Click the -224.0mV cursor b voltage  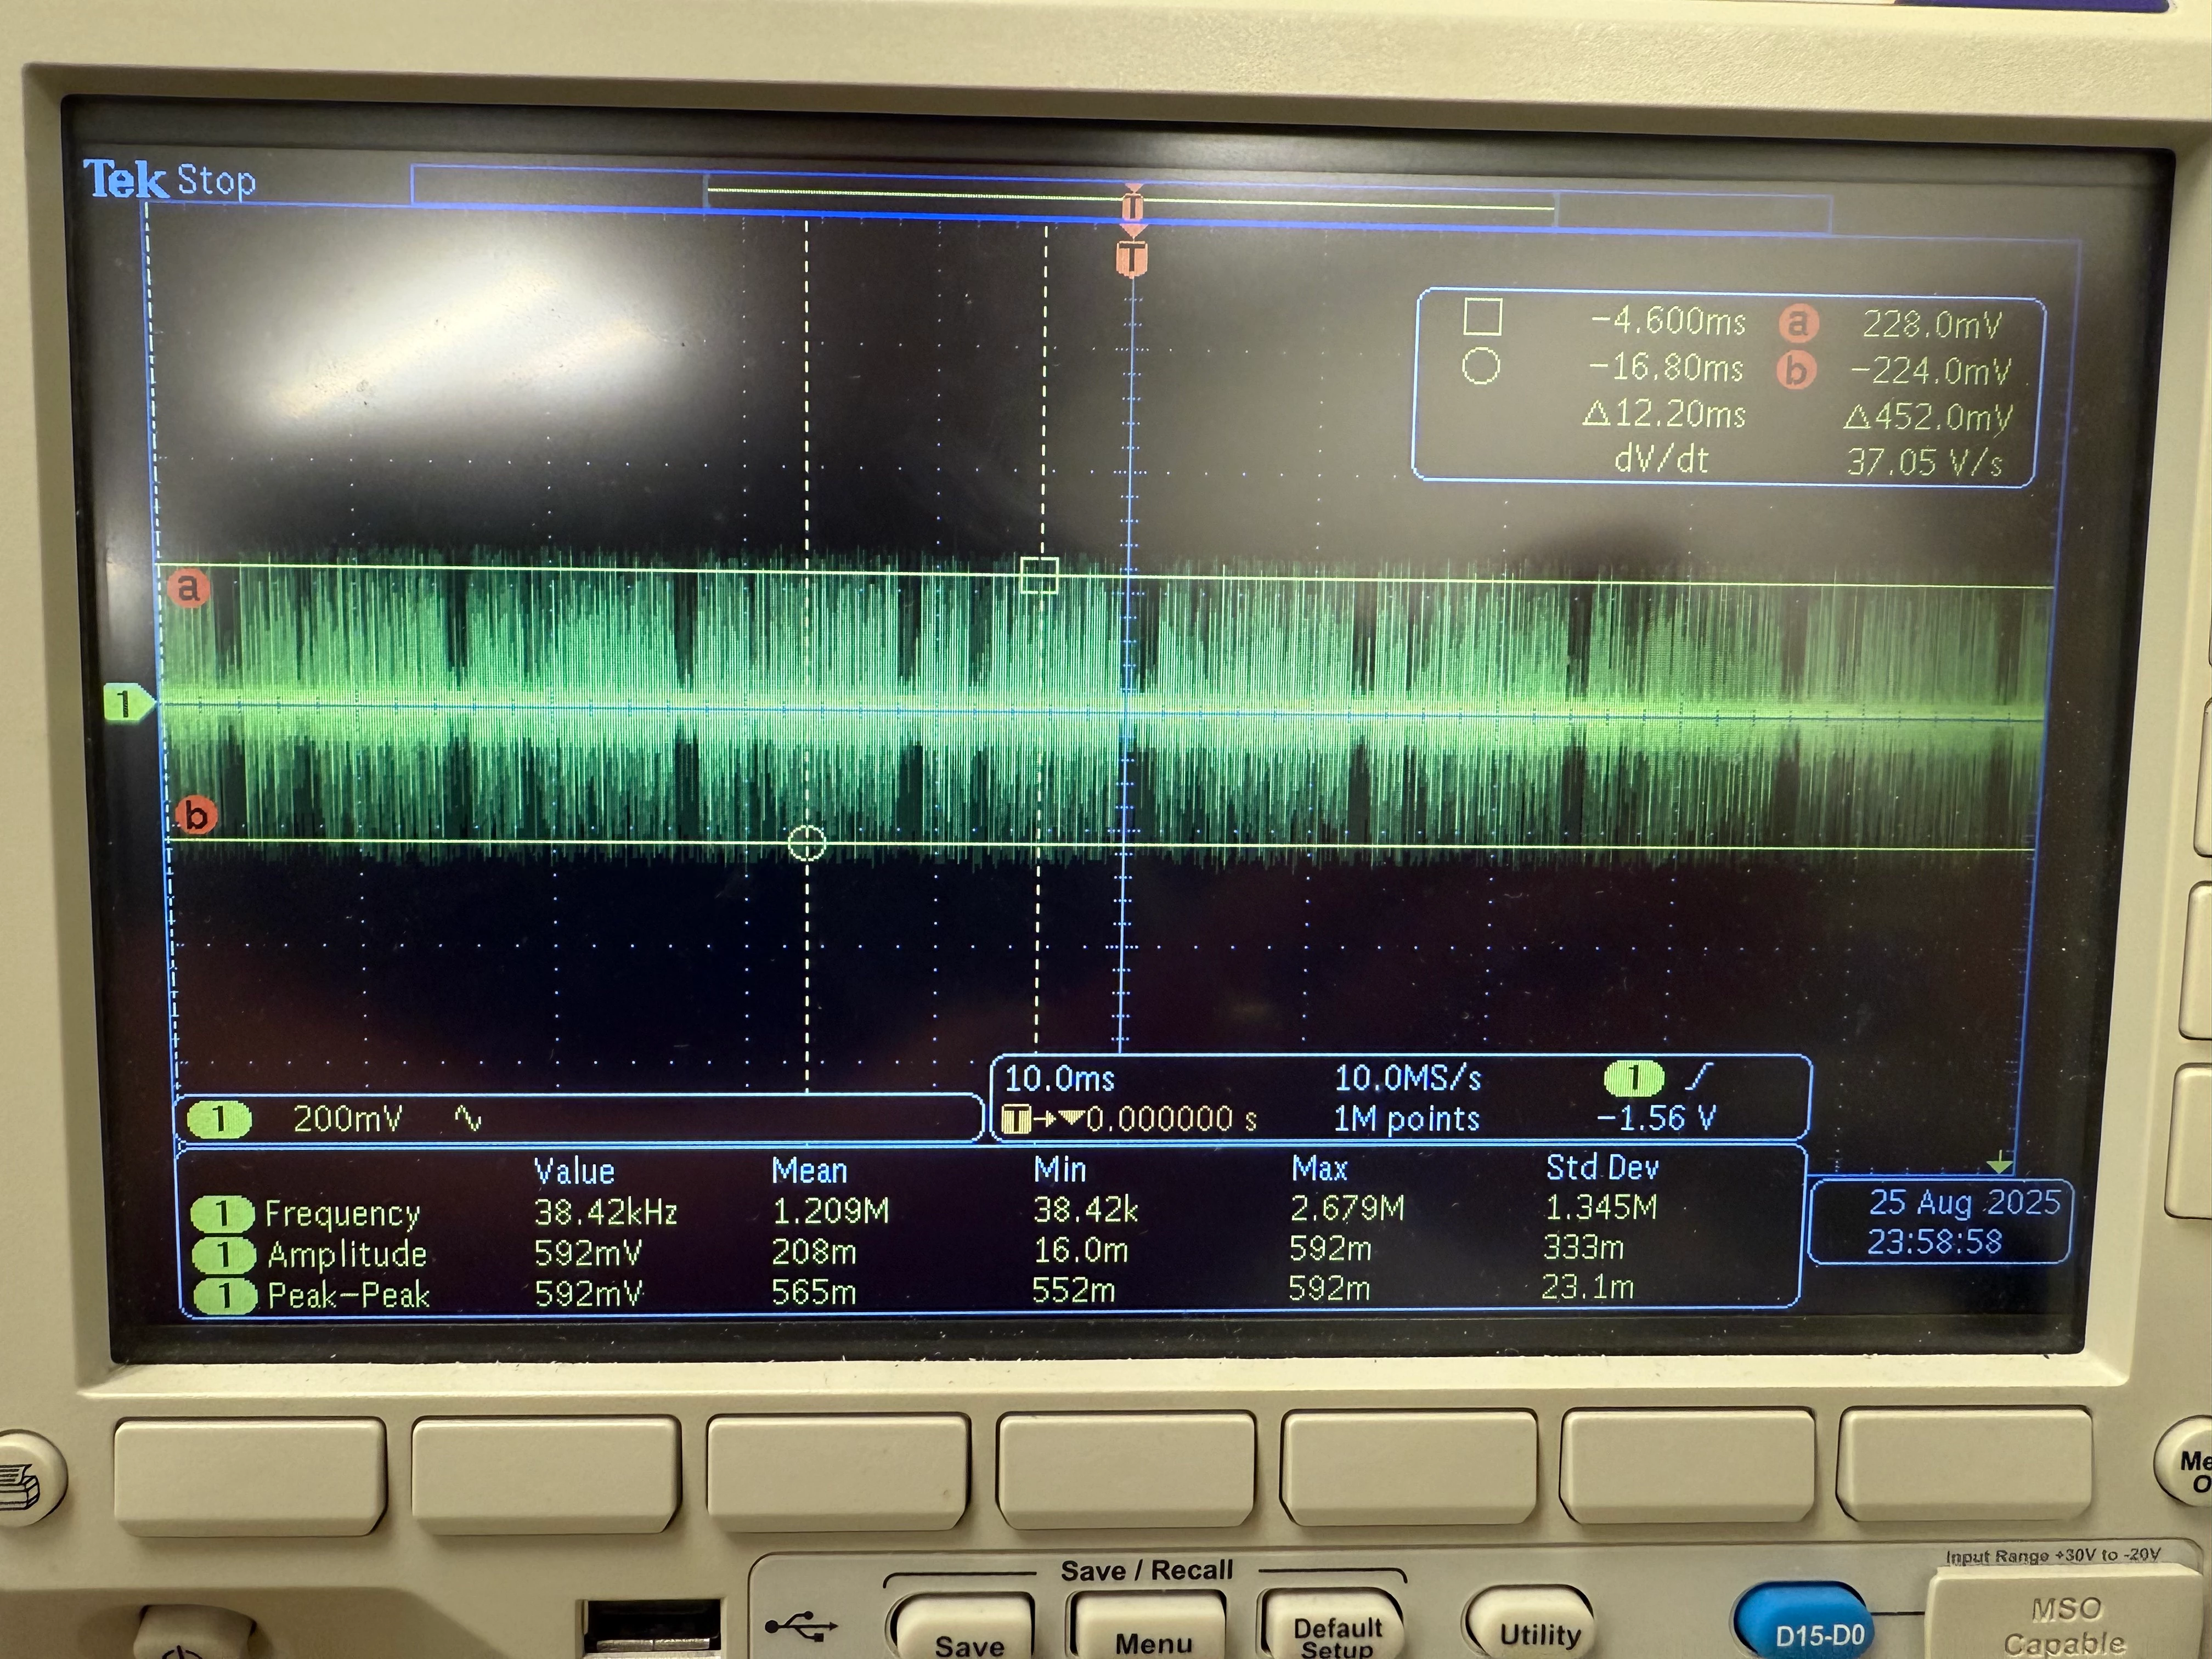tap(1930, 371)
